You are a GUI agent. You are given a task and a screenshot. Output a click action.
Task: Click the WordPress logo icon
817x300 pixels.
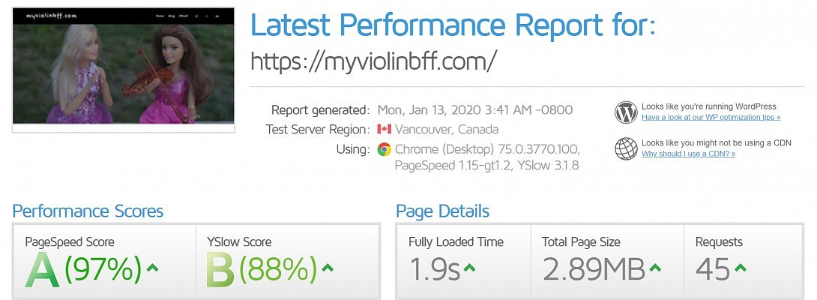pos(626,112)
